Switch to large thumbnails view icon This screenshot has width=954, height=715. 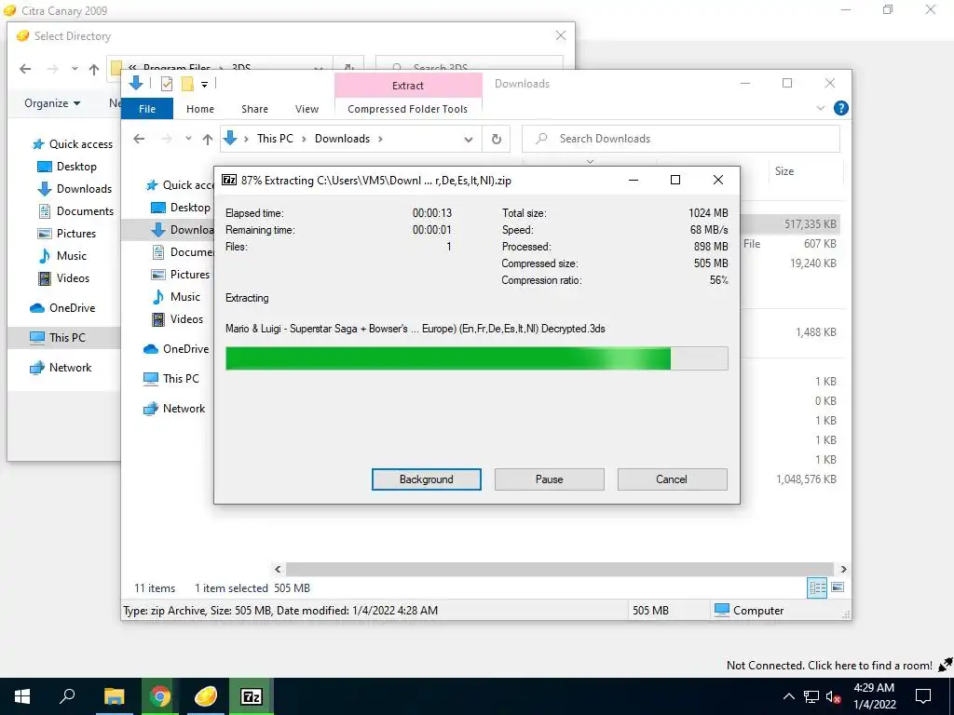(x=838, y=587)
